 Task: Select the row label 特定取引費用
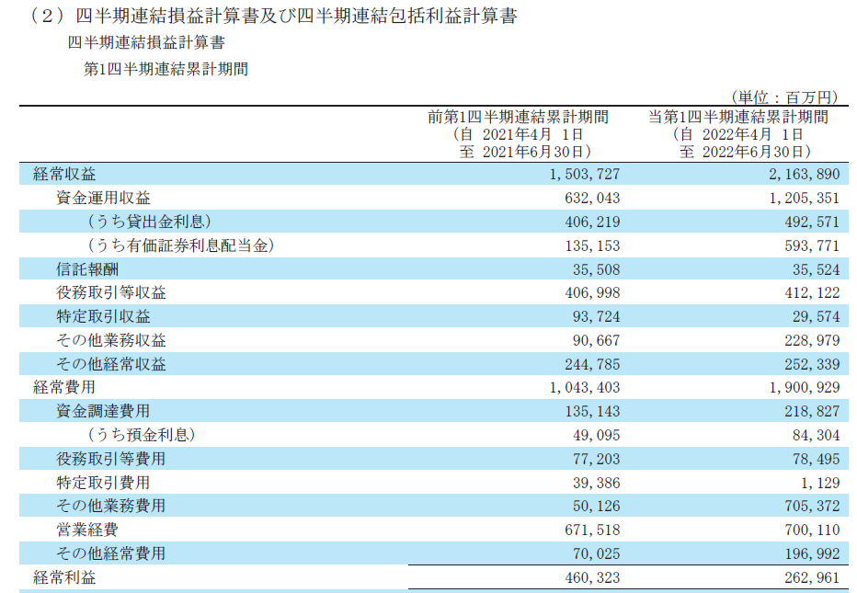pyautogui.click(x=103, y=483)
